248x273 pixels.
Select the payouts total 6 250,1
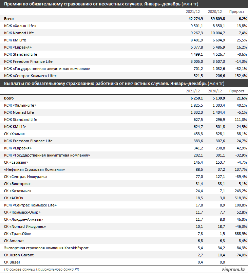coord(197,98)
